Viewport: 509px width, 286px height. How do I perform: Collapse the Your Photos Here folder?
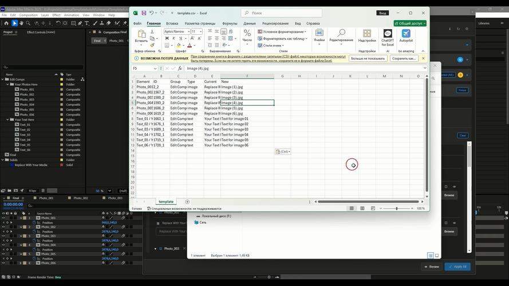point(7,84)
